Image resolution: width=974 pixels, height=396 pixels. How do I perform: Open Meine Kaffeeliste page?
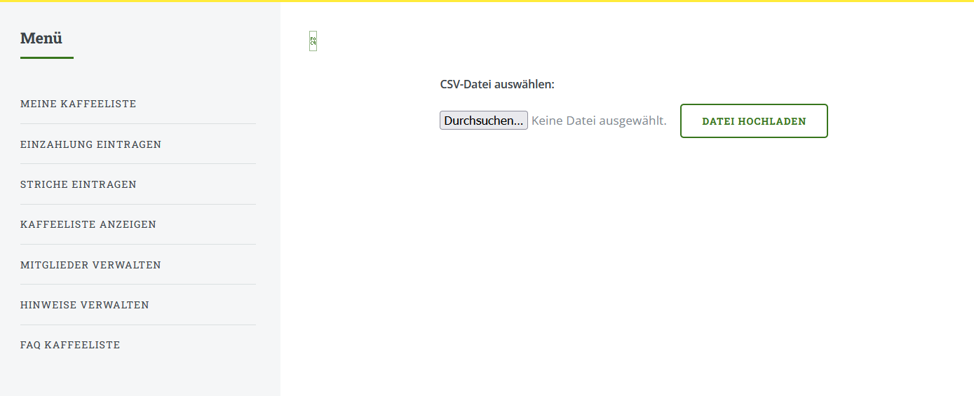(79, 104)
